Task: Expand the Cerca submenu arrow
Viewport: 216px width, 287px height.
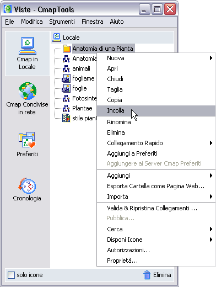Action: [211, 229]
